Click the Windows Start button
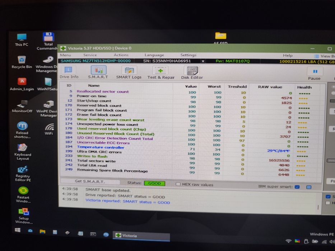335x251 pixels. click(x=18, y=230)
